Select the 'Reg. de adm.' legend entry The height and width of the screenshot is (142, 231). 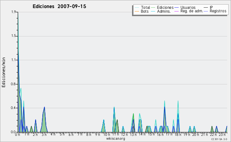tap(189, 11)
